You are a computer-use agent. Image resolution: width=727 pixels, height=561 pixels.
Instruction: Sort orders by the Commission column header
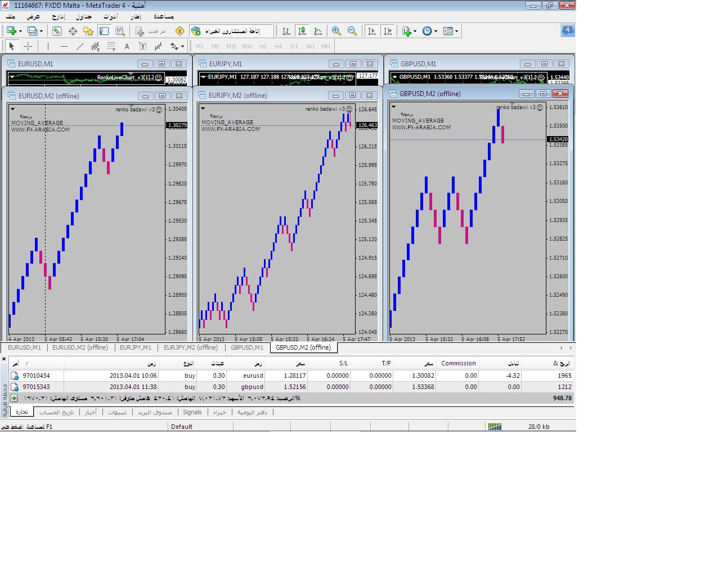[x=458, y=363]
